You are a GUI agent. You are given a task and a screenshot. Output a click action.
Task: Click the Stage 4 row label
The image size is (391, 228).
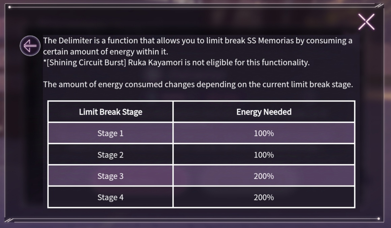pos(111,197)
